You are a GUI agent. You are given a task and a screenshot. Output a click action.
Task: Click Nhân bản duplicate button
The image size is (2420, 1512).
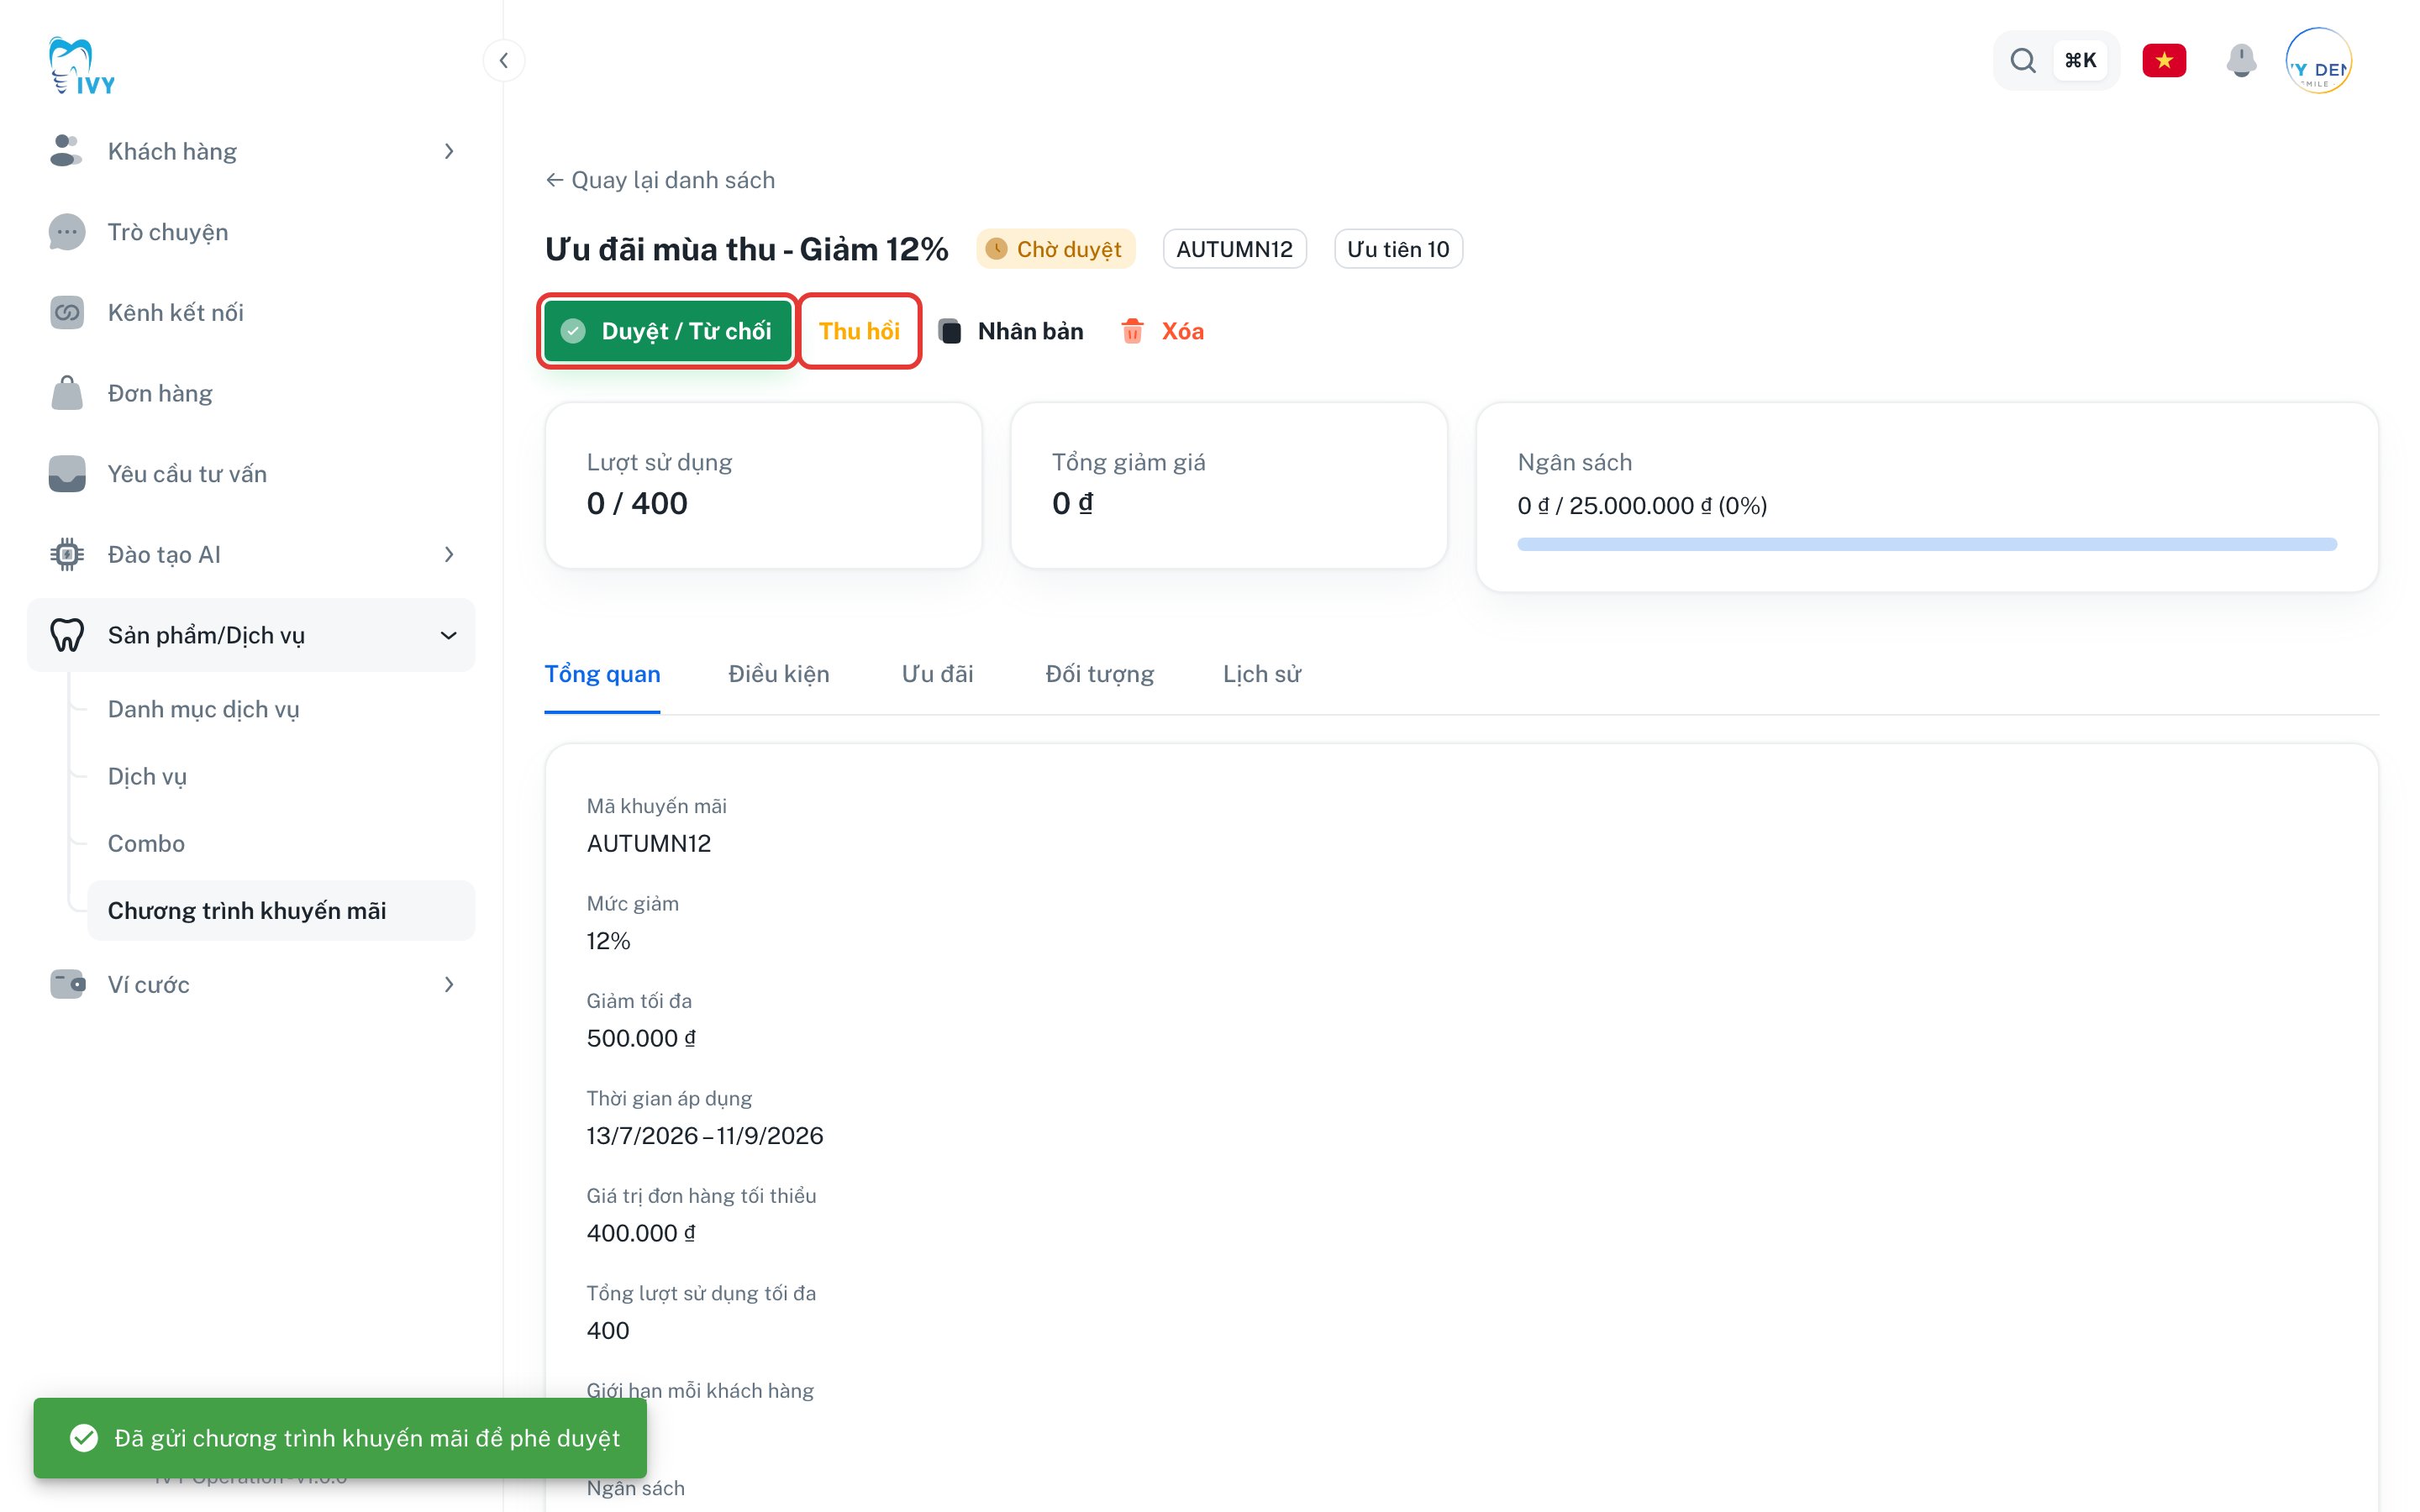click(1011, 331)
